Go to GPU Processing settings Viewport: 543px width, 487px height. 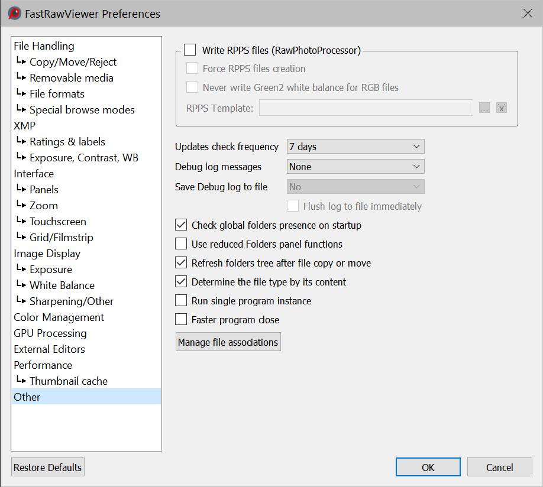tap(50, 333)
